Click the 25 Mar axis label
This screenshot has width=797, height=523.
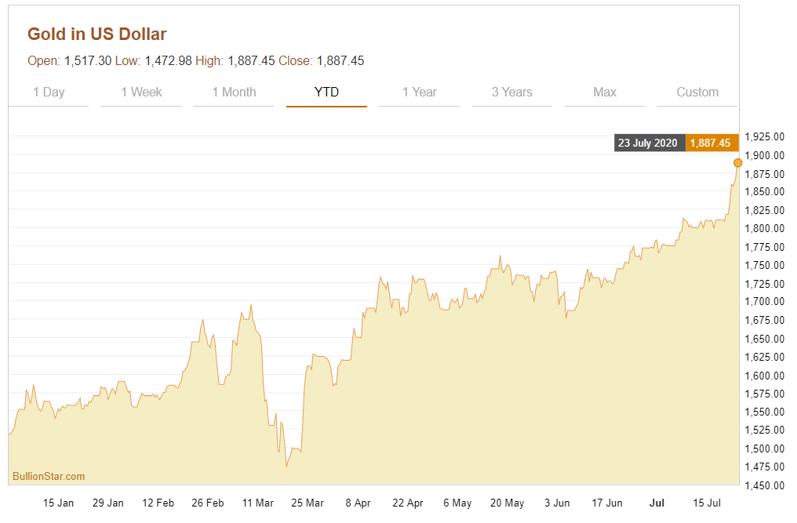pos(308,503)
